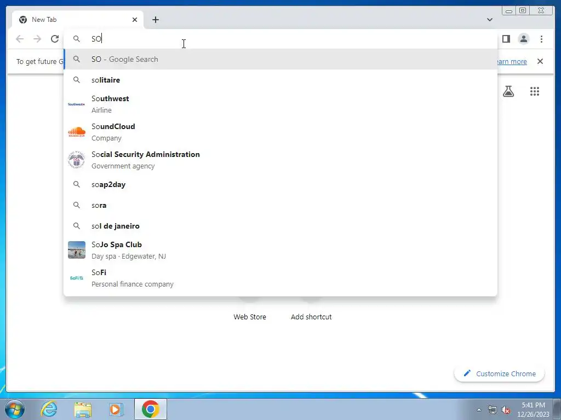Toggle the side panel icon
This screenshot has width=561, height=420.
click(x=506, y=39)
